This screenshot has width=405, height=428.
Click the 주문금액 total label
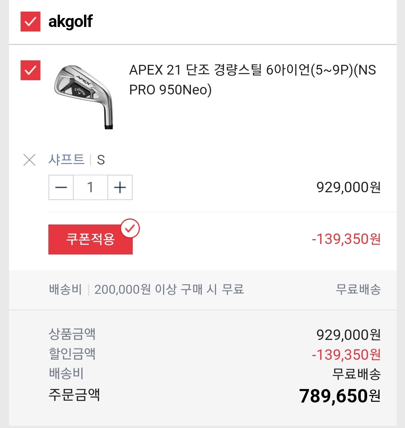pos(74,395)
